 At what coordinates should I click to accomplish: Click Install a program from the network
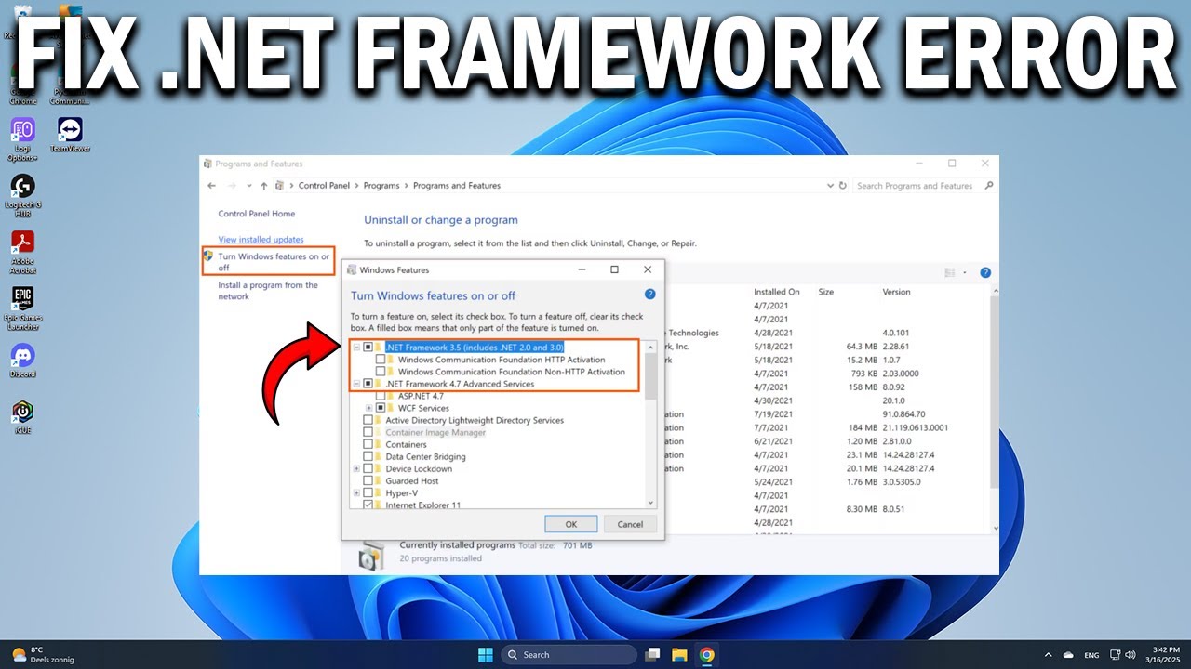[268, 291]
